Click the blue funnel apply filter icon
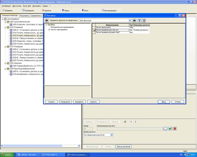 pyautogui.click(x=139, y=20)
